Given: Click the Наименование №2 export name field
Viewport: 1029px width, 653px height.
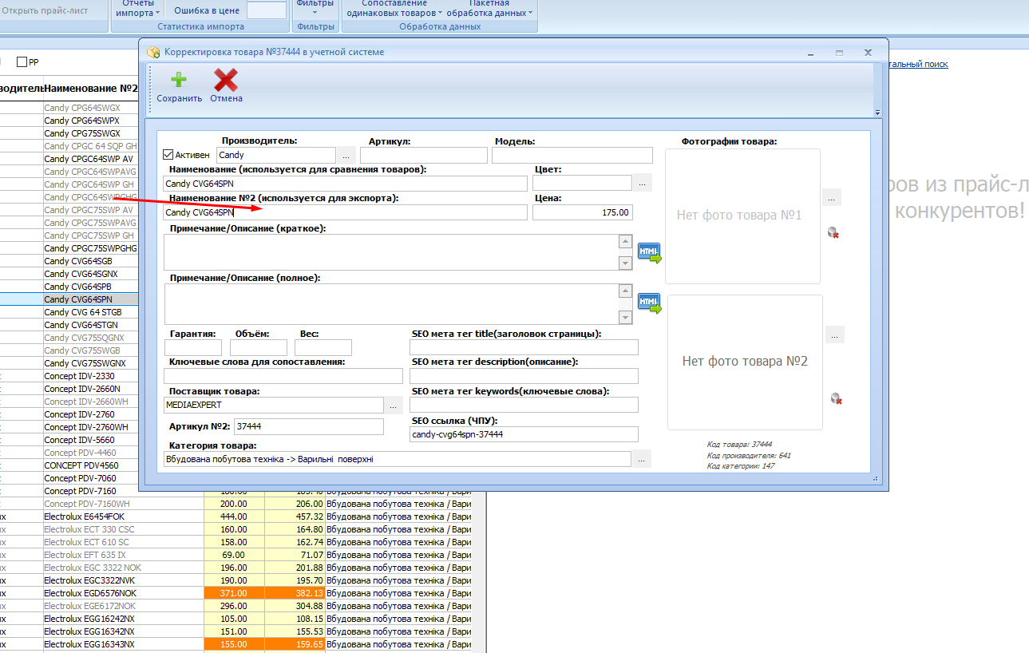Looking at the screenshot, I should [346, 212].
